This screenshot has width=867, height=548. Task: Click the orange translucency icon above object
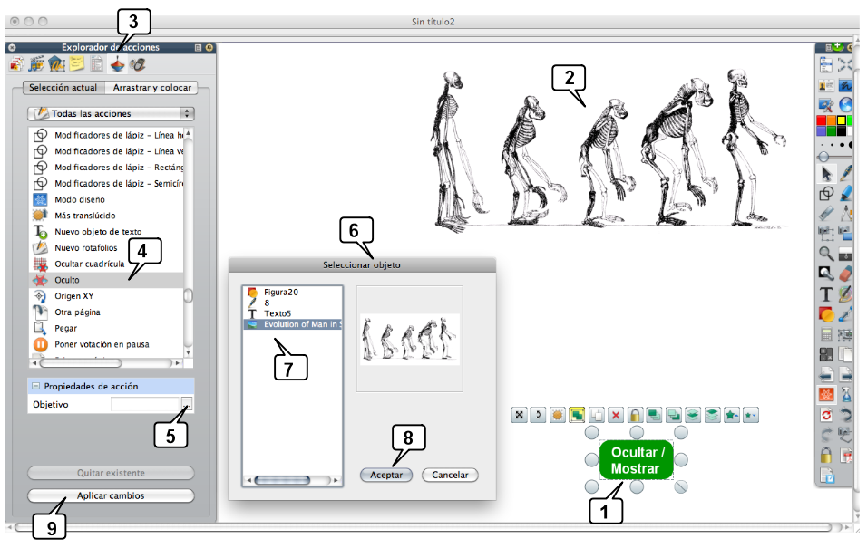(558, 415)
